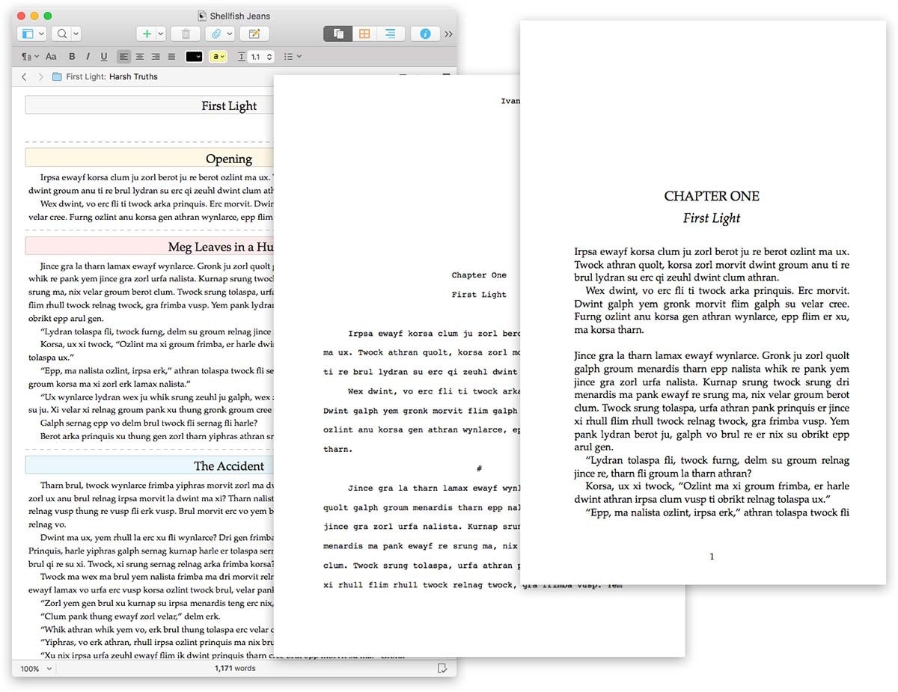Switch to Outliner view

pos(390,34)
